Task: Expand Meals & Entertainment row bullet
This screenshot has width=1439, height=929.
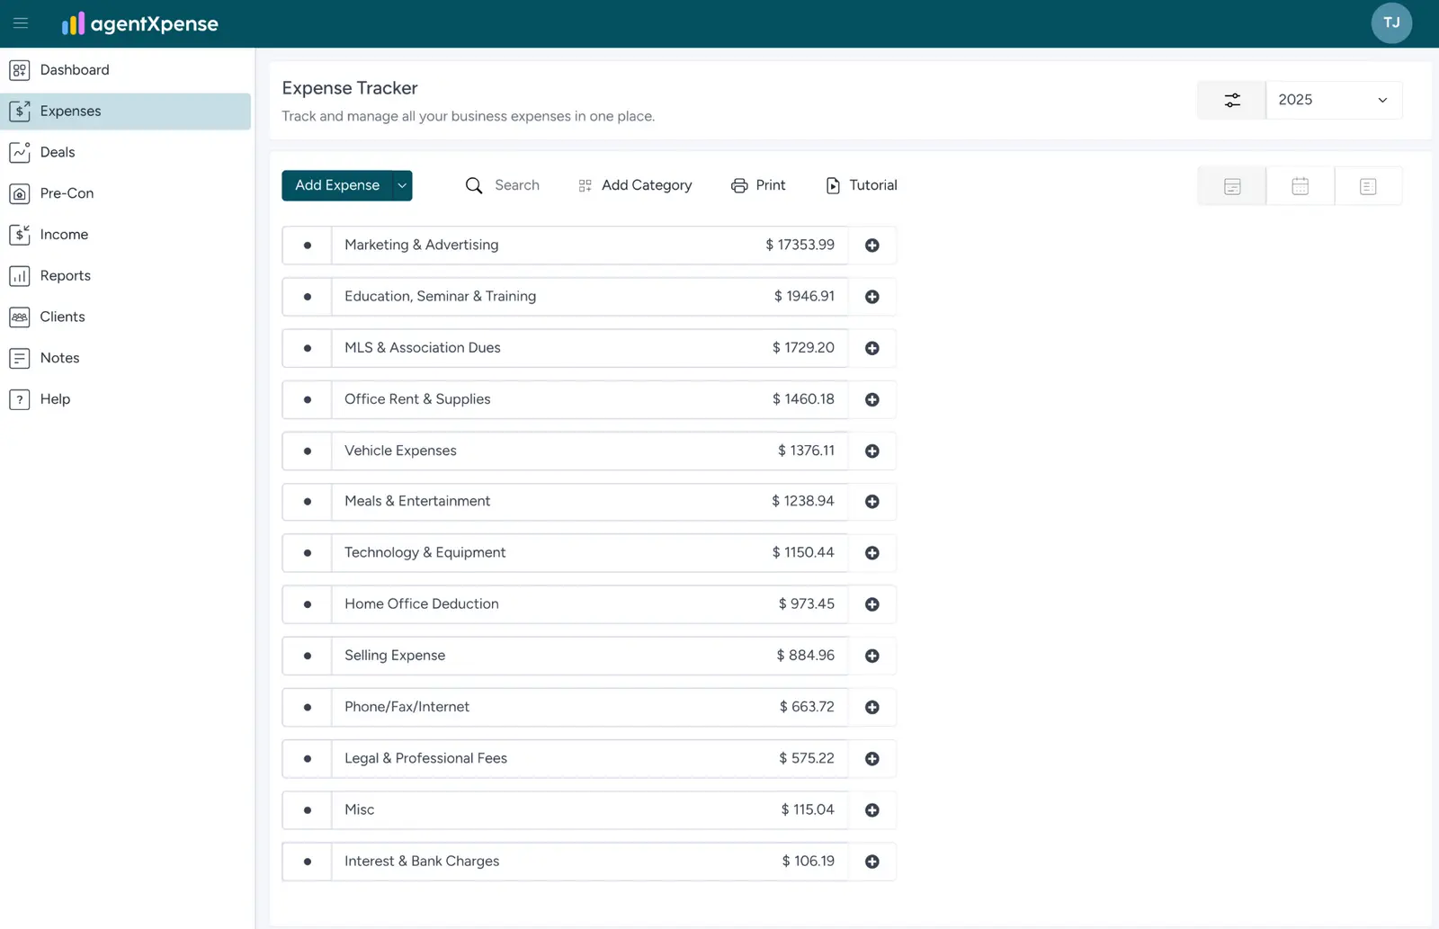Action: 308,502
